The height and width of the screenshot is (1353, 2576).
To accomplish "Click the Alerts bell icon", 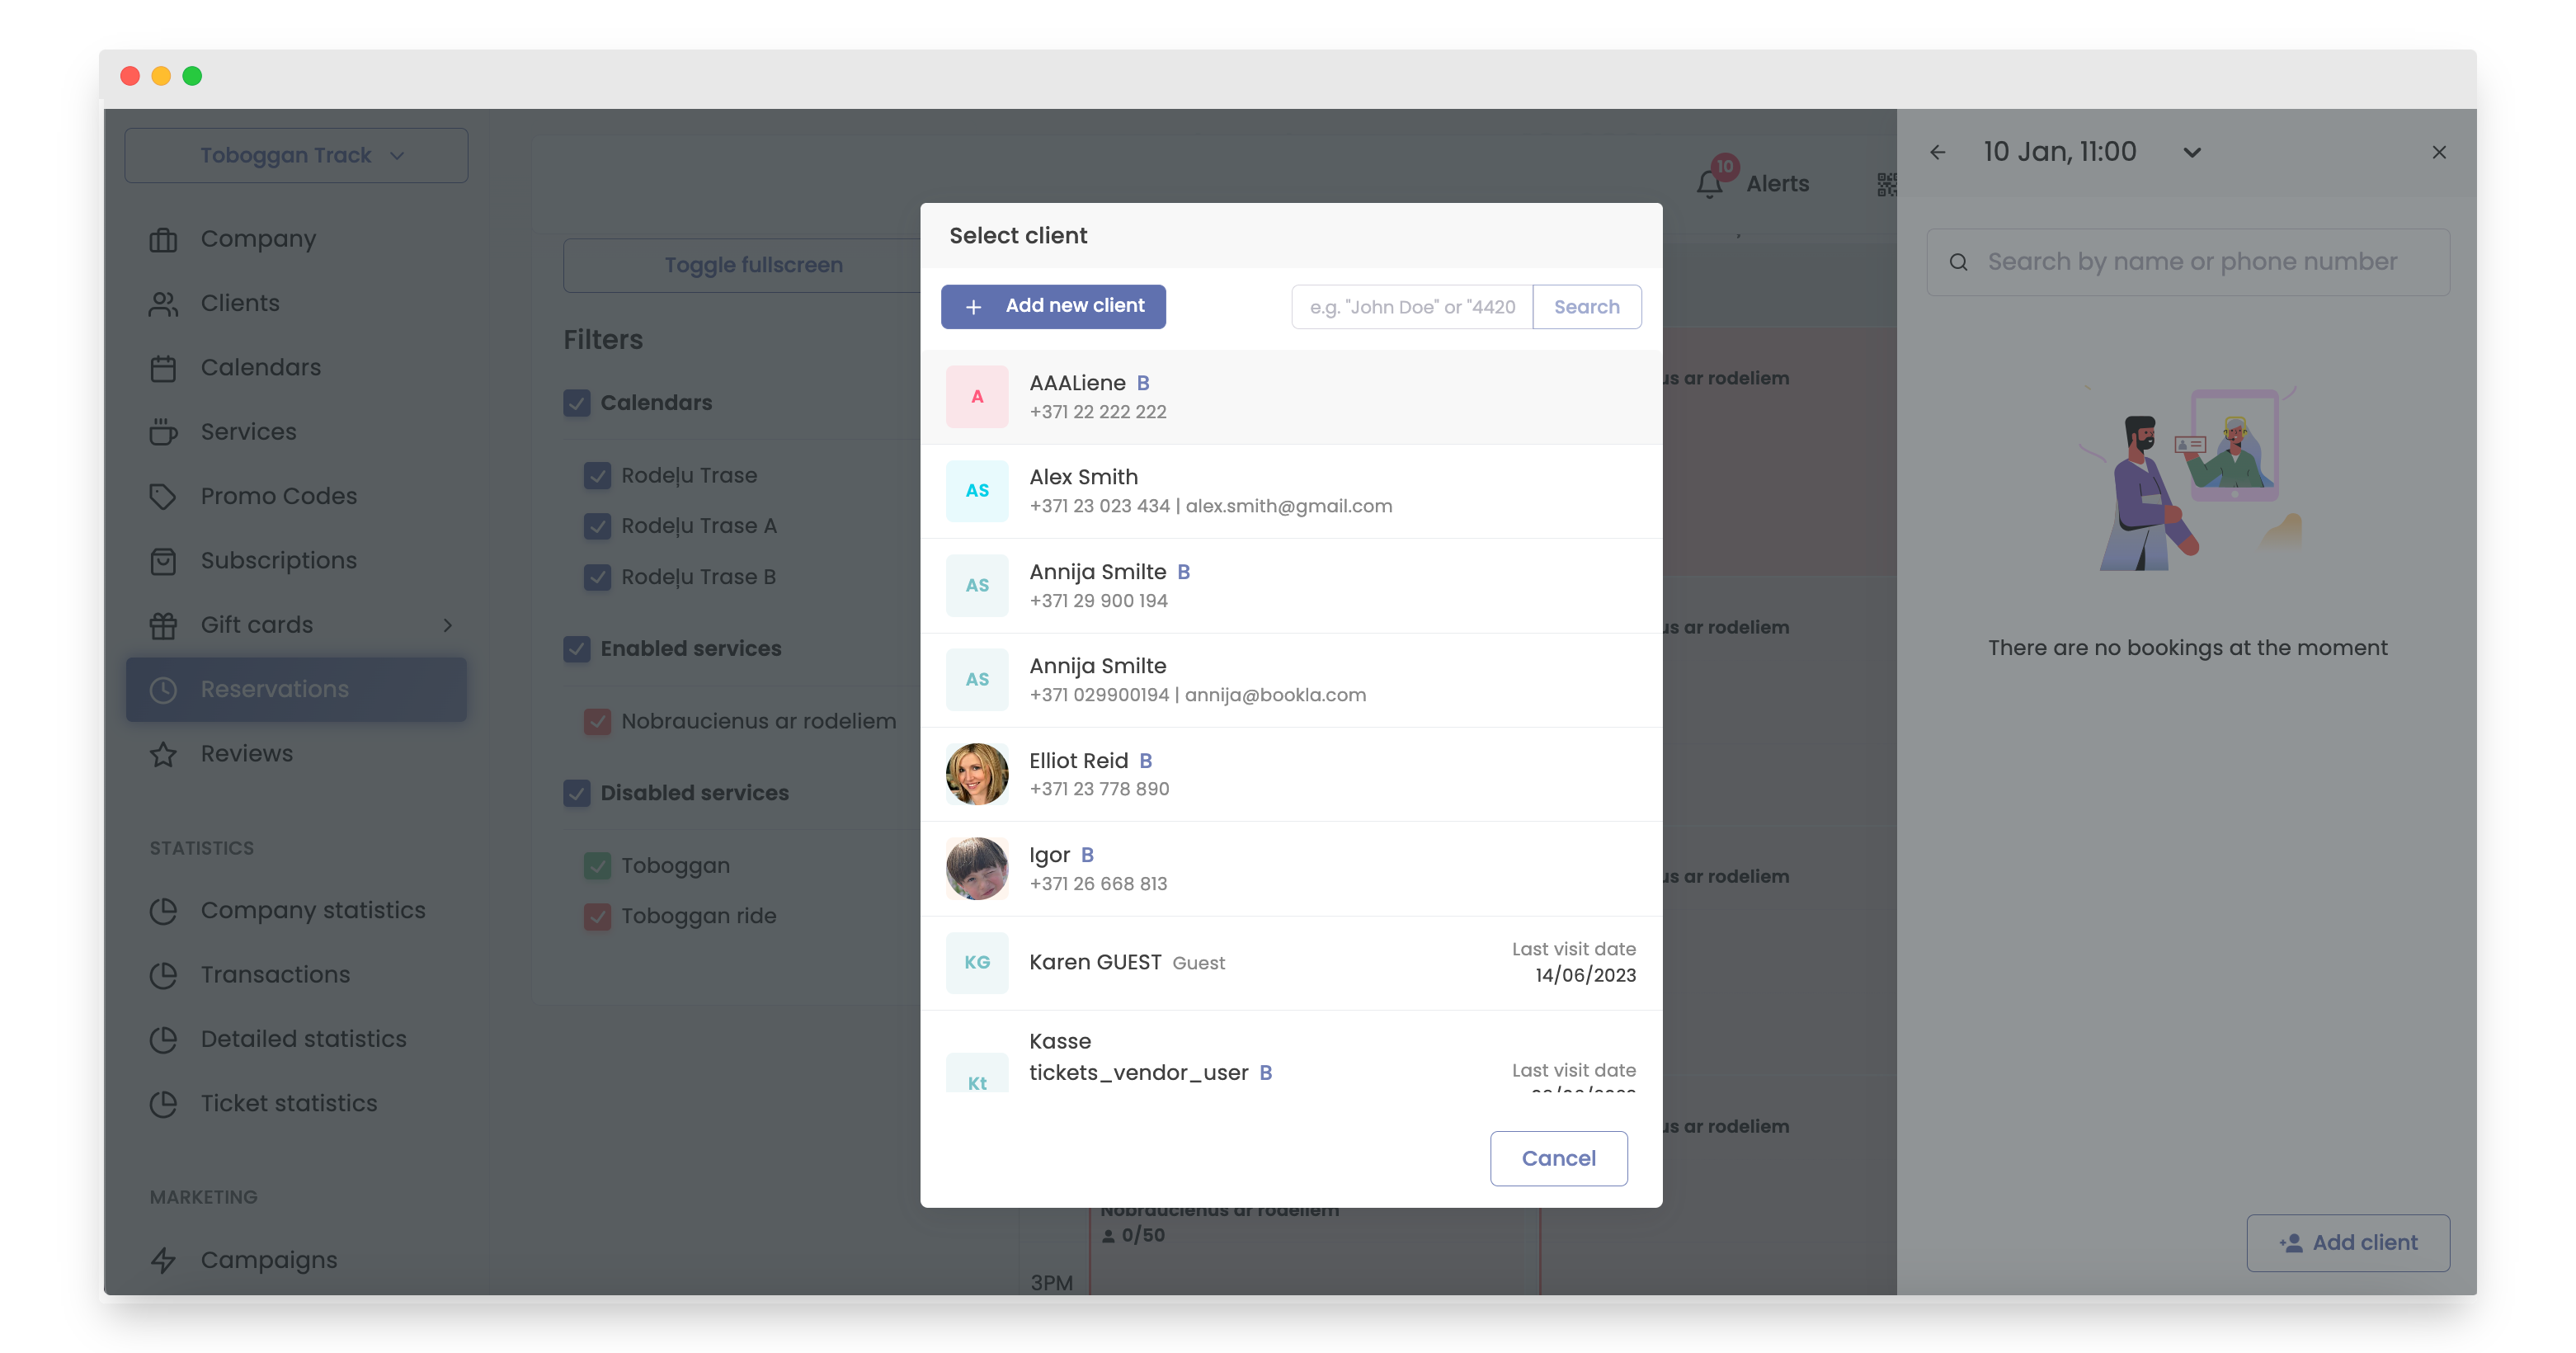I will [x=1709, y=183].
